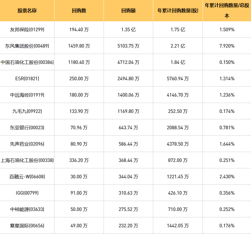
Task: Select 东风集团股份(00489) stock name
Action: point(27,46)
